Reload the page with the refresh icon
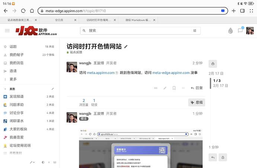Viewport: 257px width, 168px height. pos(23,11)
